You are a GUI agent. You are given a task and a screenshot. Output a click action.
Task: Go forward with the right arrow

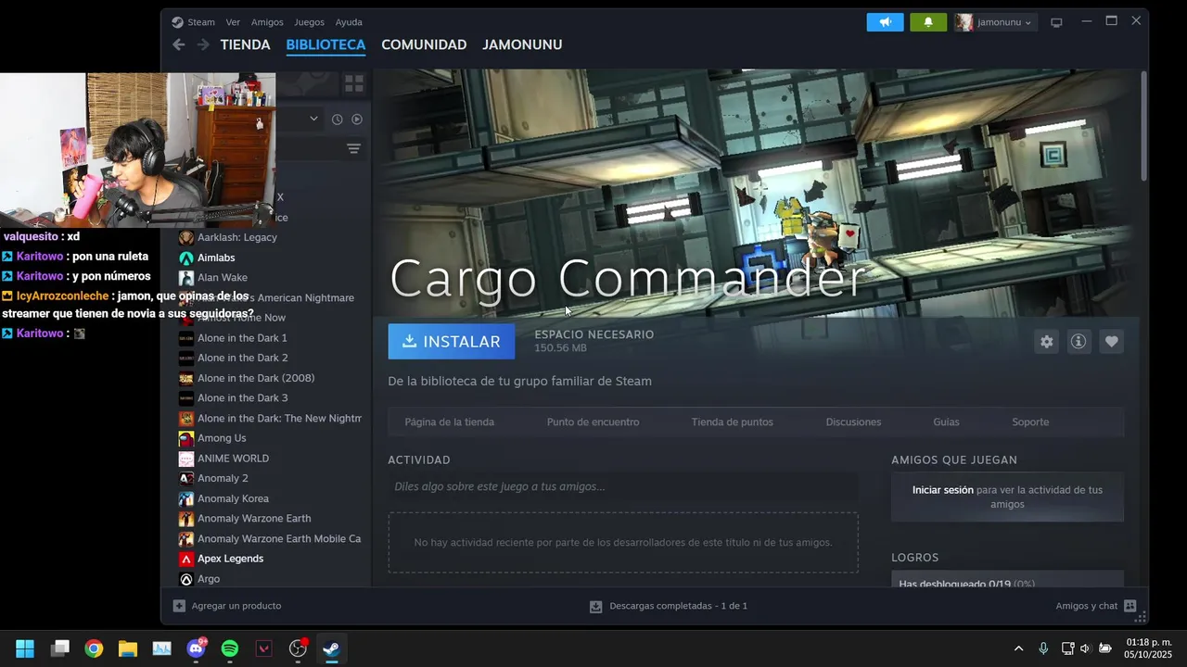click(x=203, y=44)
